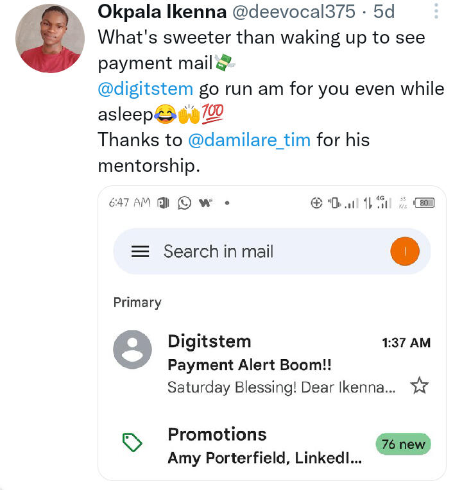Open the Payment Alert Boom!! email
Viewport: 462px width, 490px height.
click(x=249, y=365)
